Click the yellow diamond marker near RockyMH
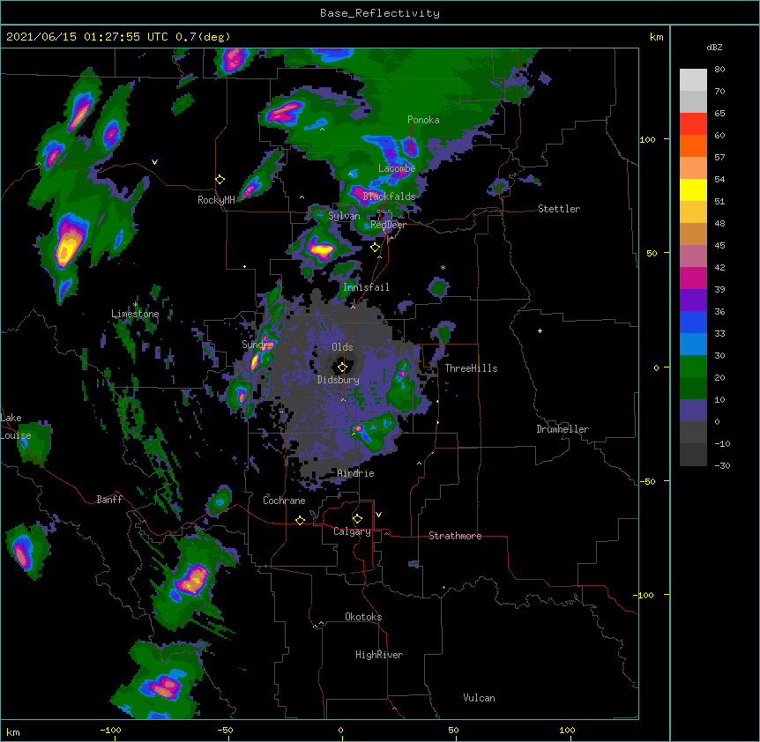The height and width of the screenshot is (742, 760). [x=220, y=180]
